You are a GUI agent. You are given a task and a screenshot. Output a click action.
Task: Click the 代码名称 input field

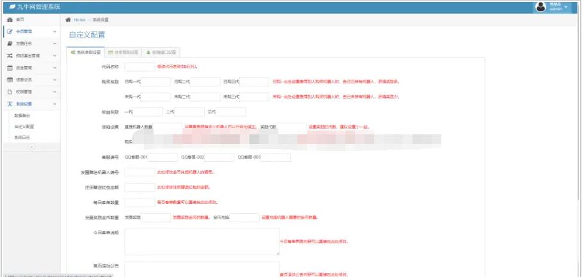click(139, 66)
